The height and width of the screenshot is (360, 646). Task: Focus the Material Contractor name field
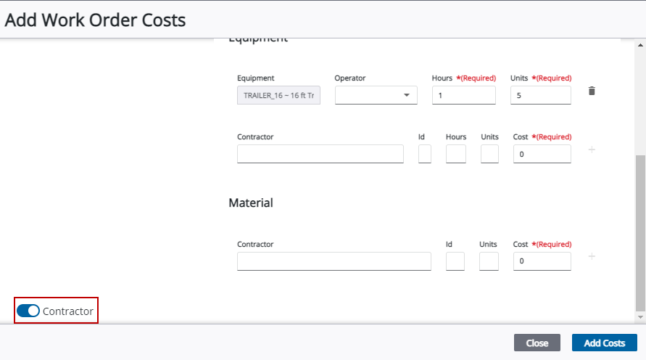point(334,261)
